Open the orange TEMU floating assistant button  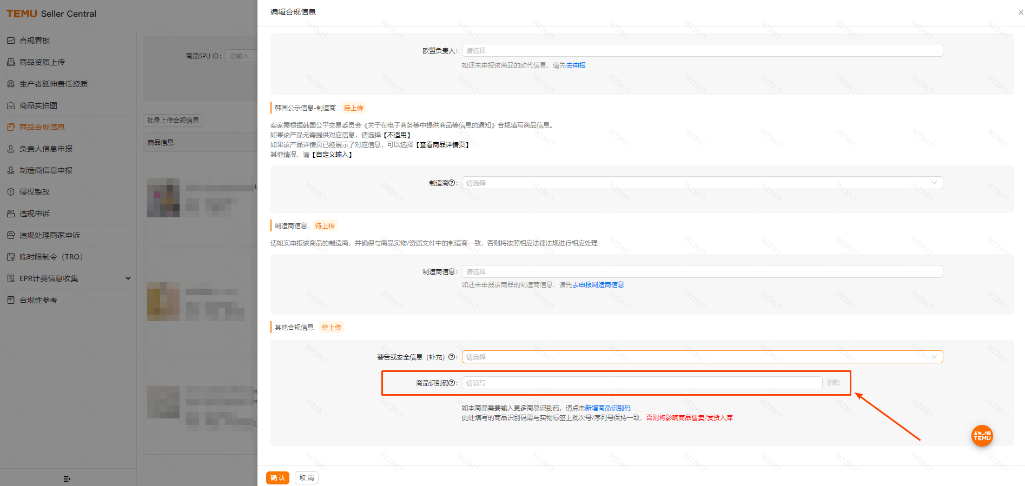click(982, 436)
